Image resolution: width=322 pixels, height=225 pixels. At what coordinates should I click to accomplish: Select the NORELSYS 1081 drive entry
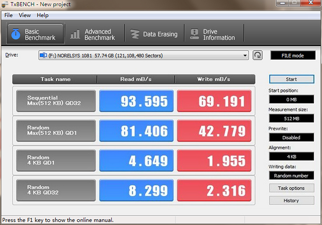[144, 56]
